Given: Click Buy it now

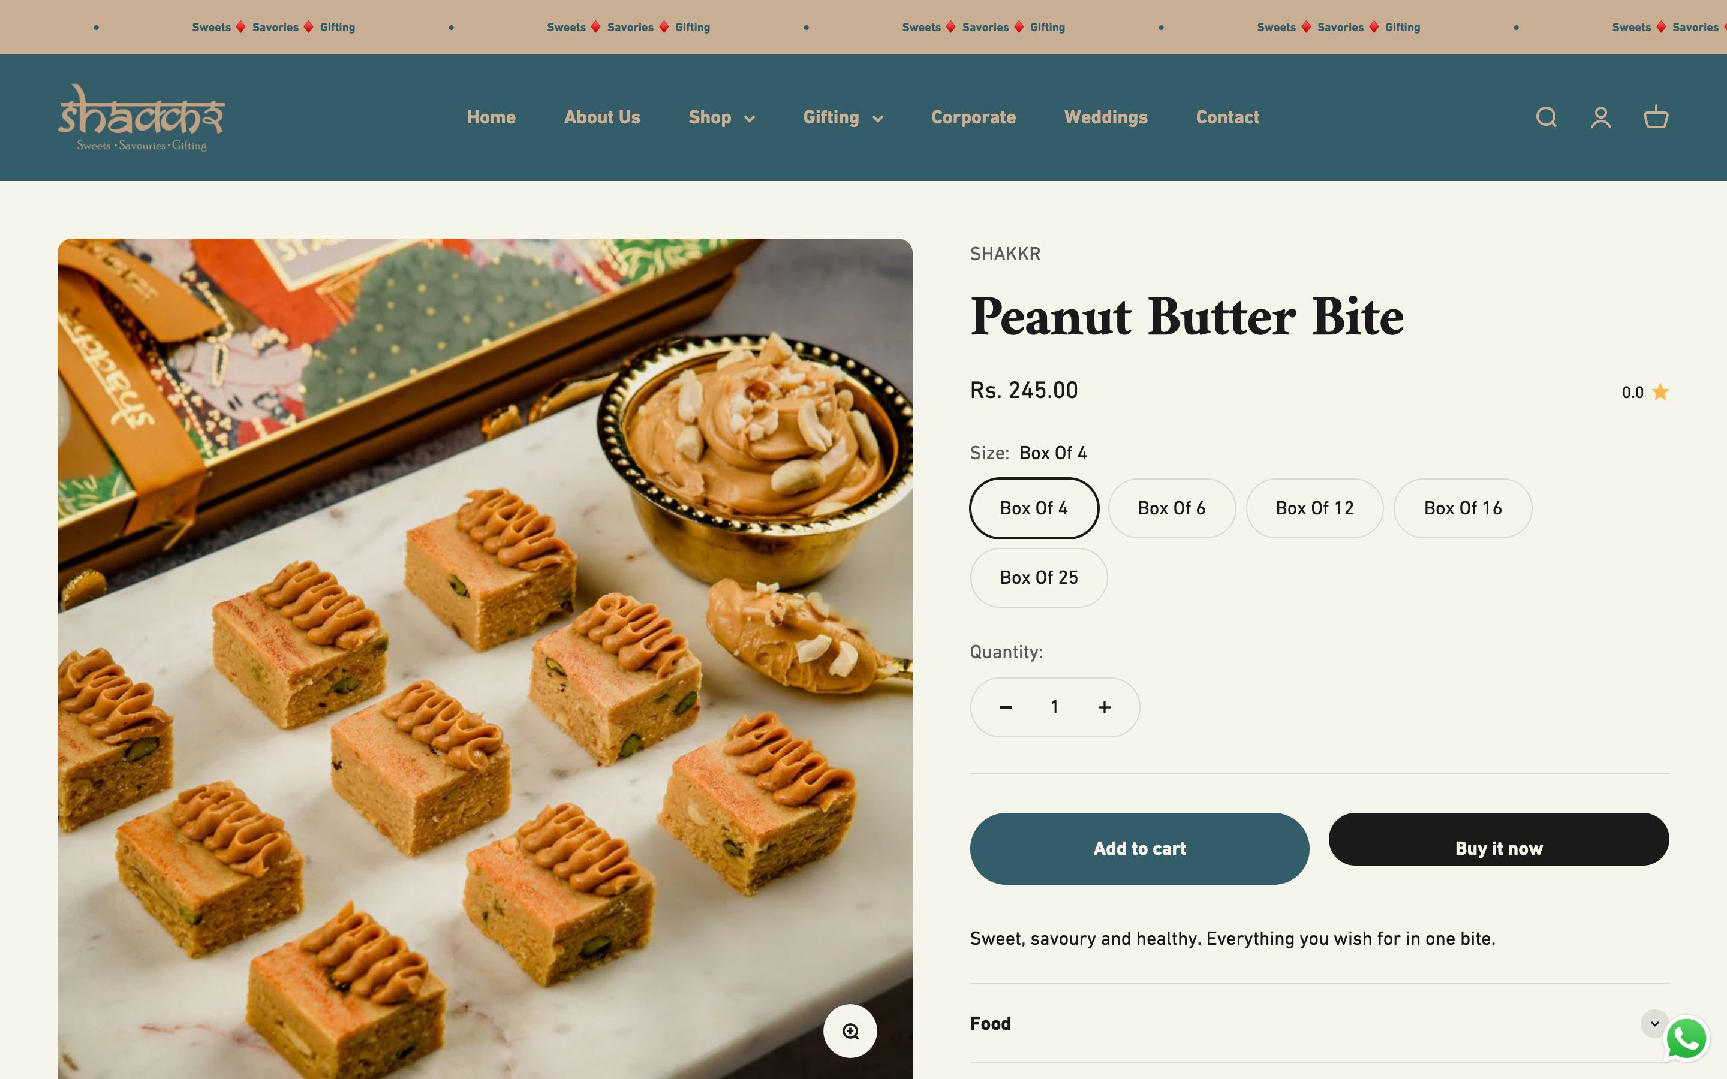Looking at the screenshot, I should (x=1498, y=848).
